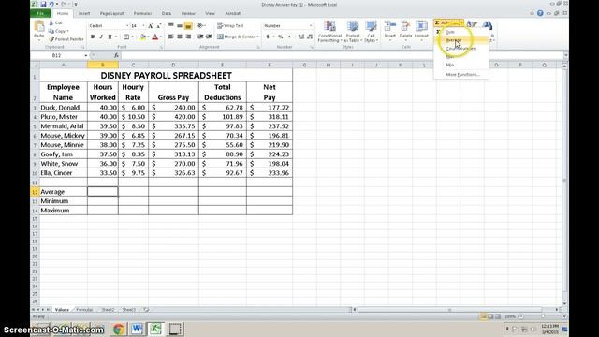Apply the fill color bucket
This screenshot has height=337, width=599.
pos(142,37)
